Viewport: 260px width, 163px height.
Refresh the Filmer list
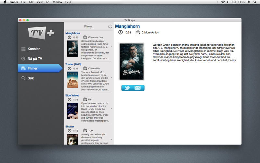(110, 26)
